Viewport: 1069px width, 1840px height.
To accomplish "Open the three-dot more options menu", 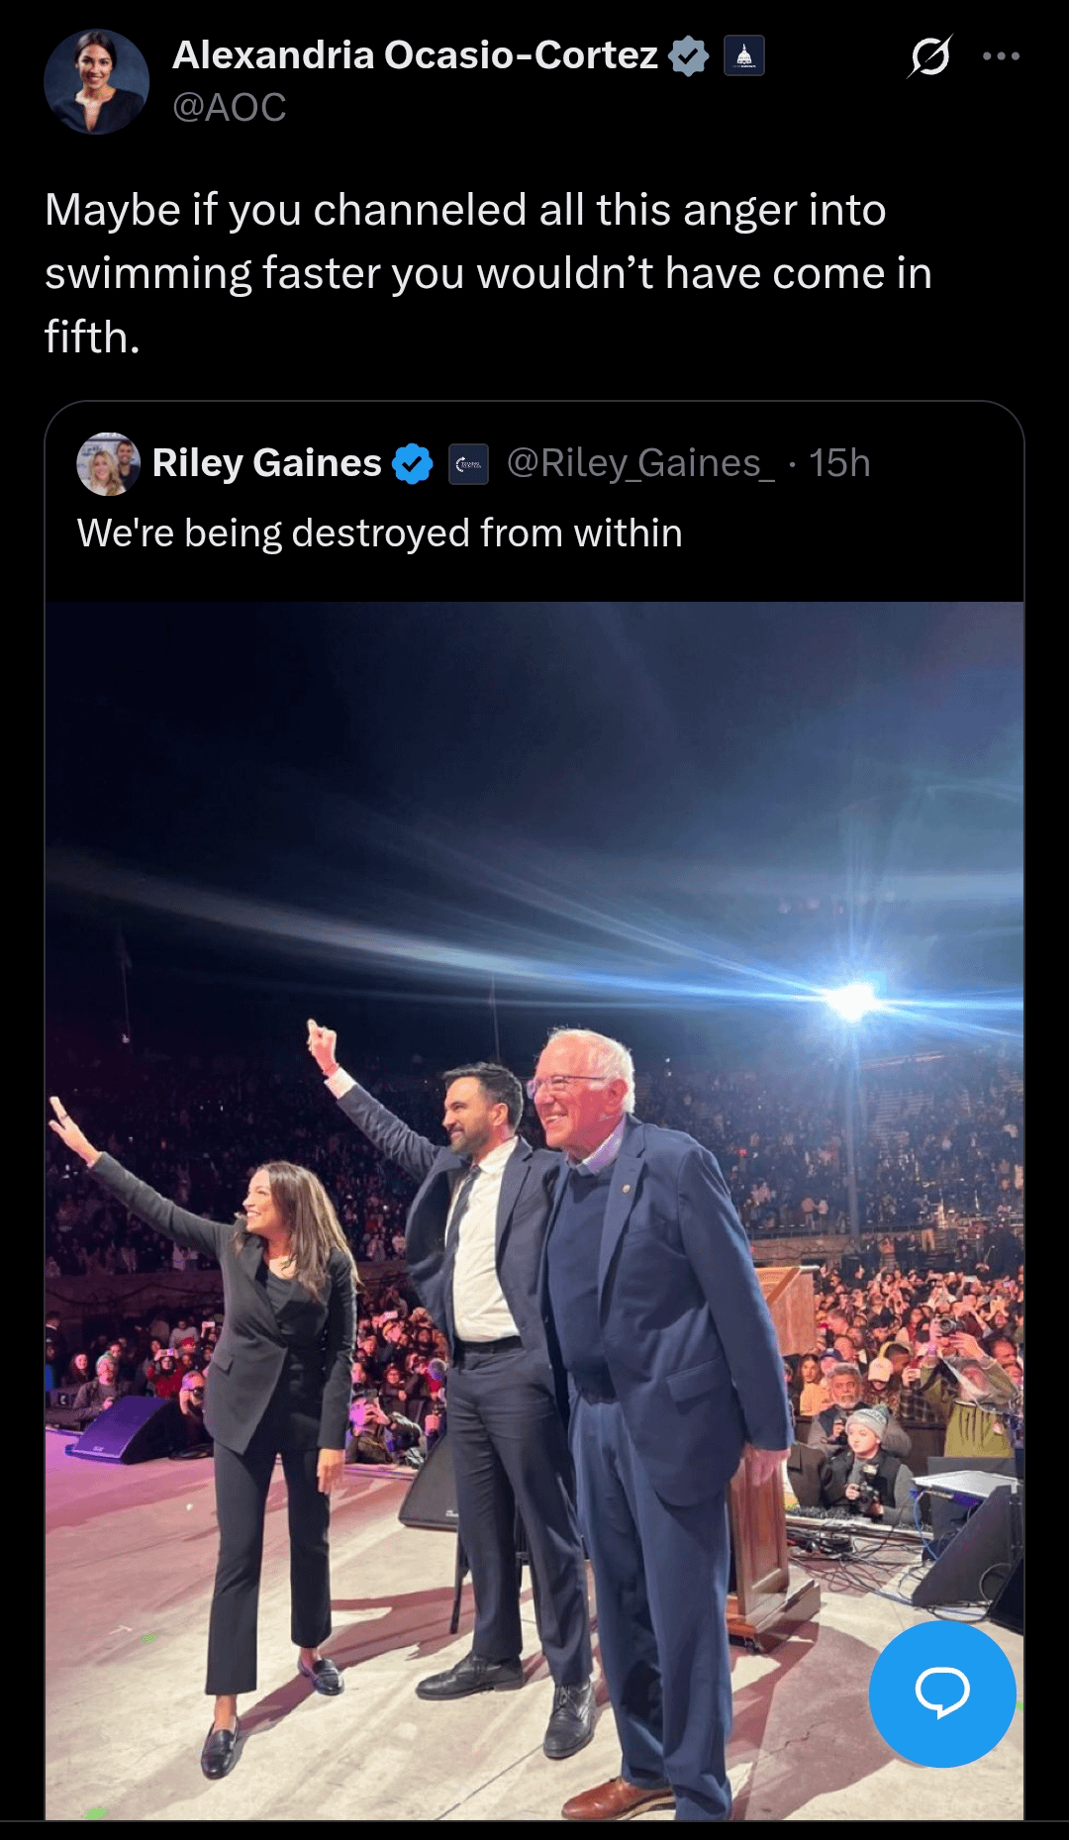I will point(1001,56).
